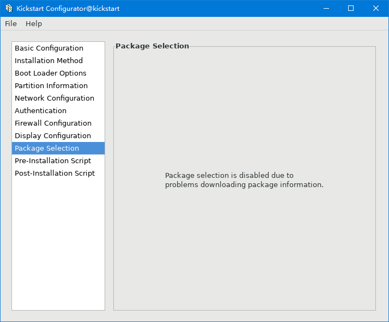
Task: Click the 'Package selection is disabled' message
Action: point(244,180)
